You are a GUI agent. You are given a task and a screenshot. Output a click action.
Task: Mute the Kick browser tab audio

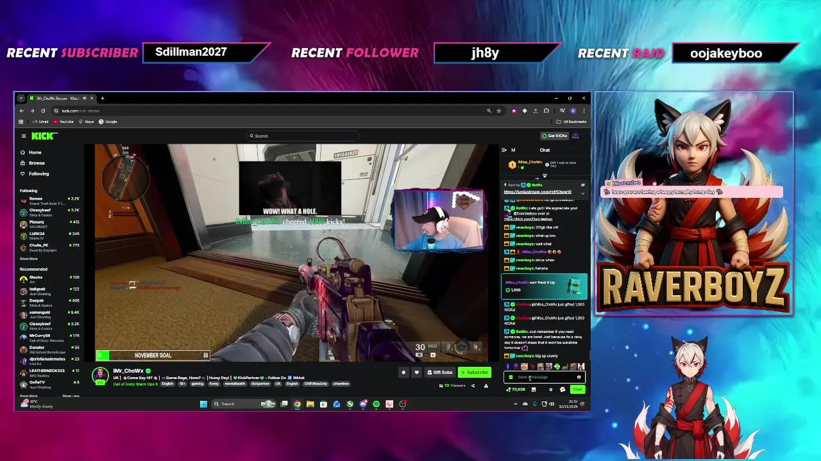pyautogui.click(x=85, y=98)
